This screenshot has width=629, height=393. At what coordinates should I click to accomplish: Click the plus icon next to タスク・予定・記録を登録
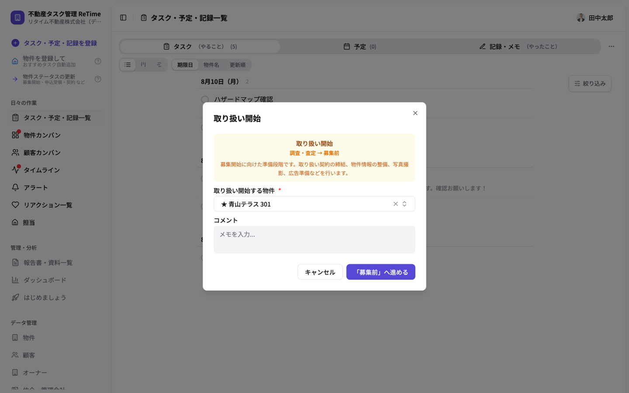tap(15, 43)
